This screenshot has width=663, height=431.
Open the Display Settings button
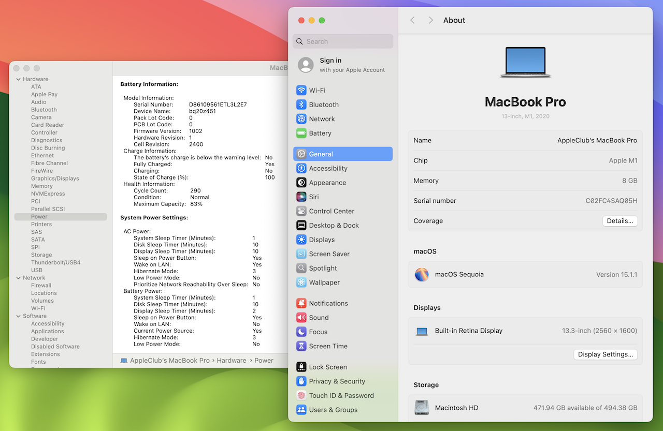click(x=606, y=354)
